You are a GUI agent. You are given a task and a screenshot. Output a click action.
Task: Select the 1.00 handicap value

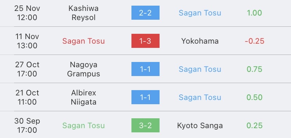254,13
